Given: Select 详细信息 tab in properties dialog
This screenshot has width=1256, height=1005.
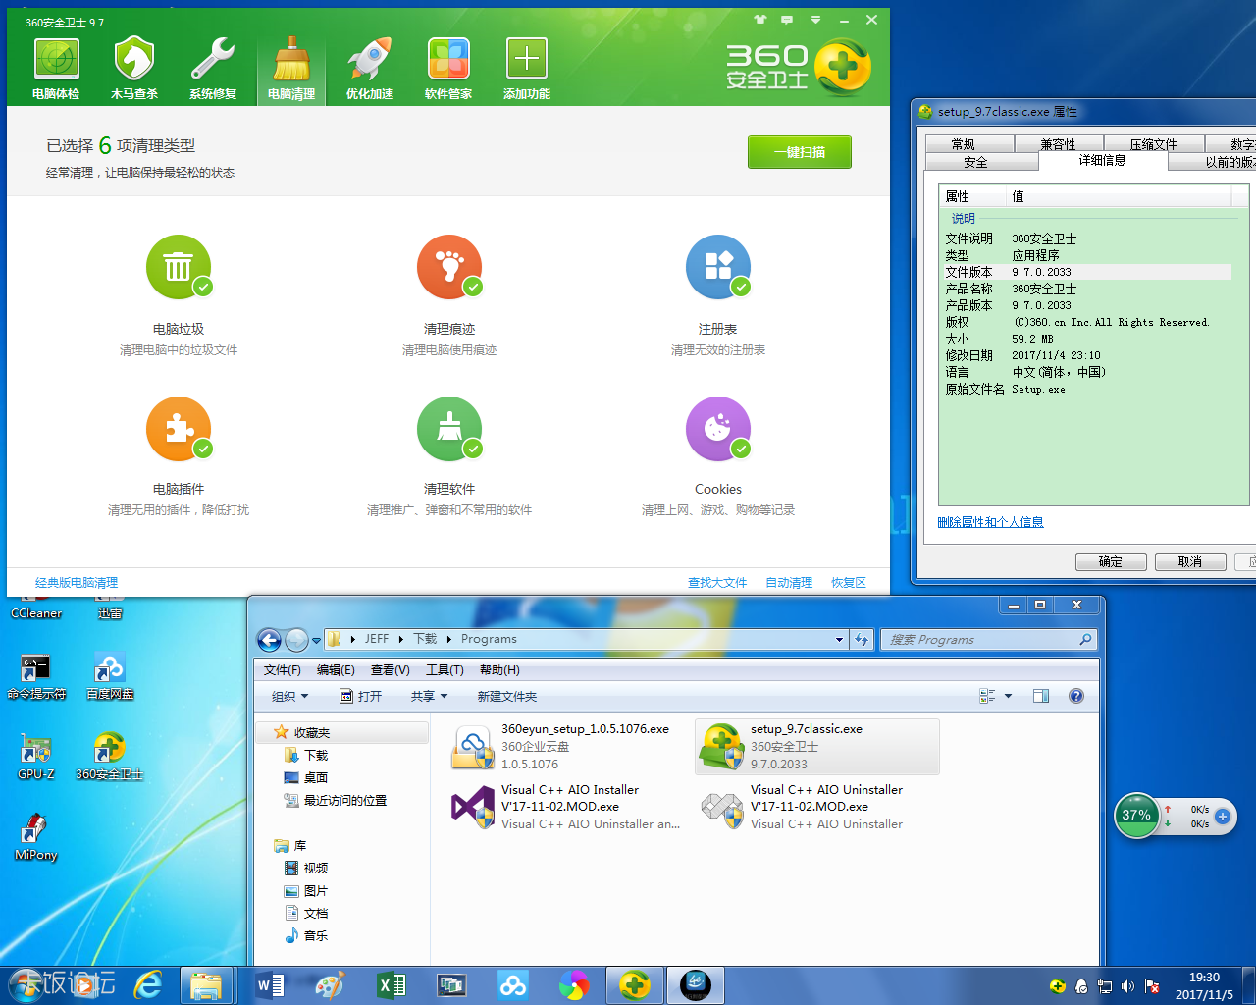Looking at the screenshot, I should pyautogui.click(x=1103, y=161).
